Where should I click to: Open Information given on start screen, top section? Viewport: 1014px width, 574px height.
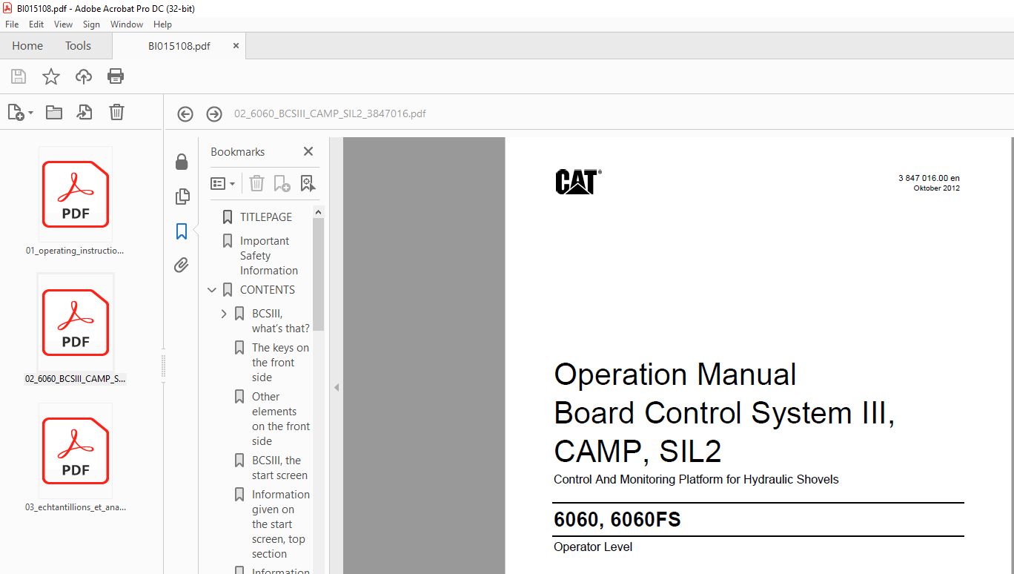pyautogui.click(x=281, y=524)
